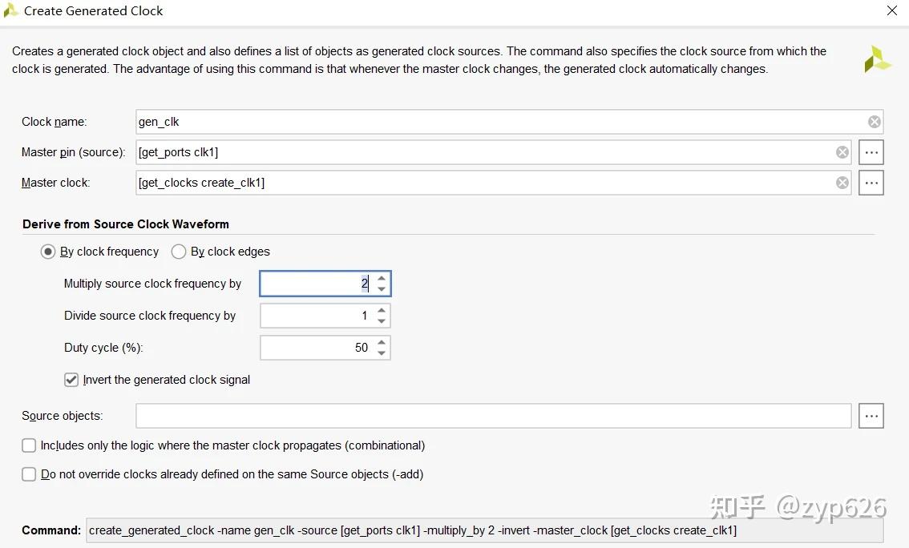Close the Create Generated Clock dialog

pyautogui.click(x=891, y=11)
